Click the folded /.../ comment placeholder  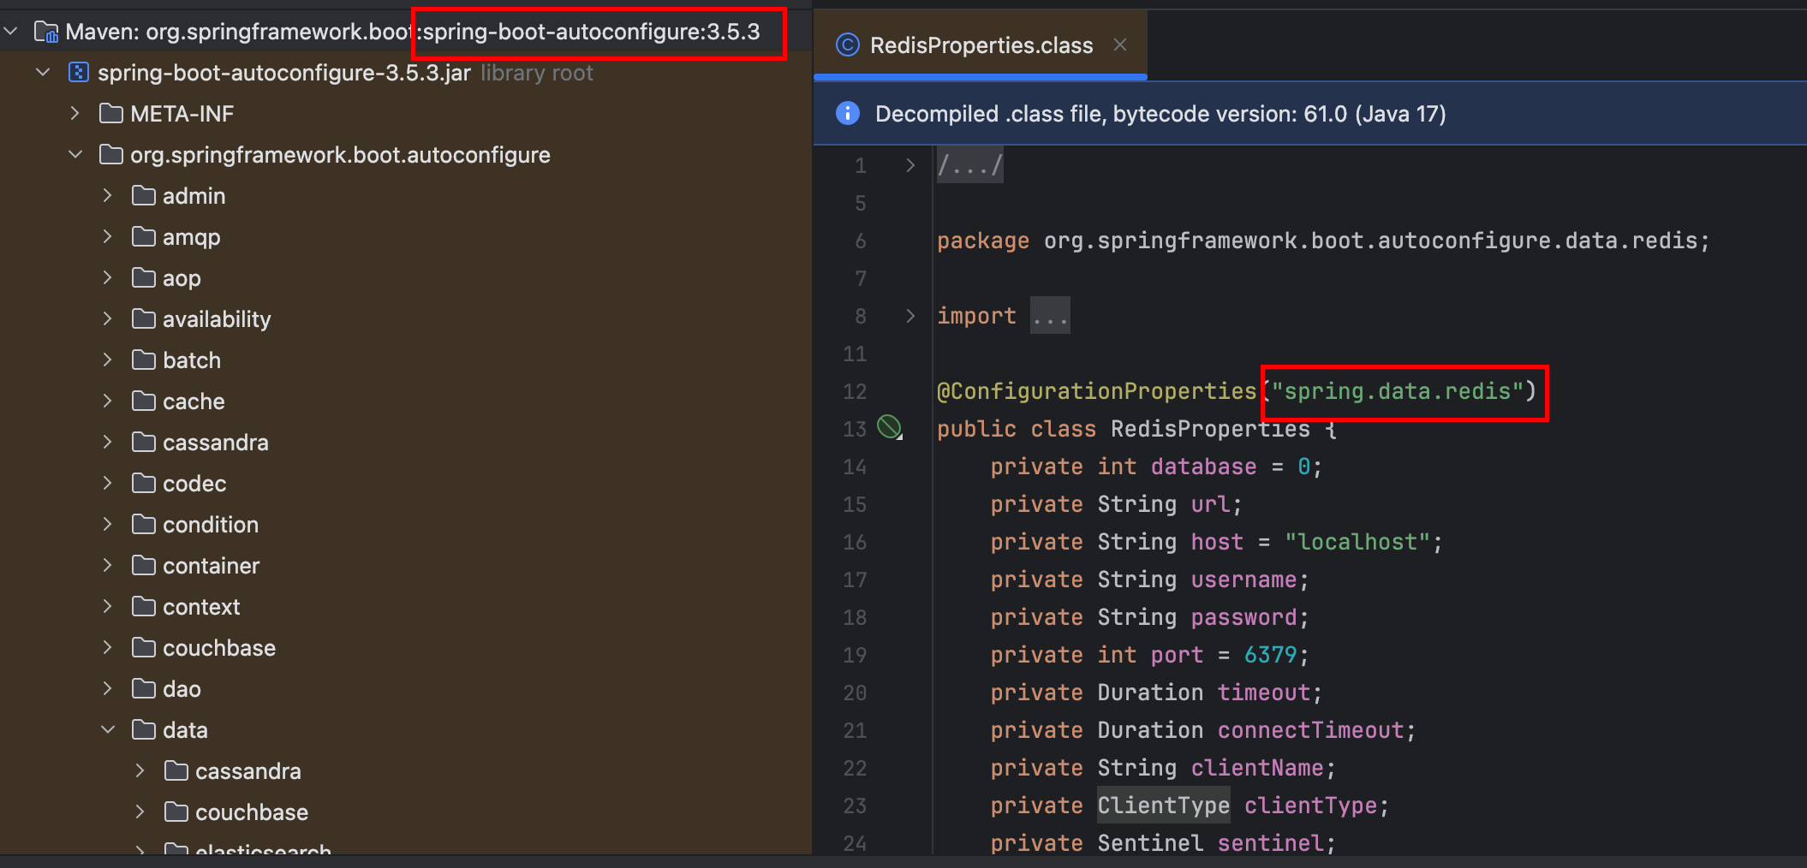[969, 165]
